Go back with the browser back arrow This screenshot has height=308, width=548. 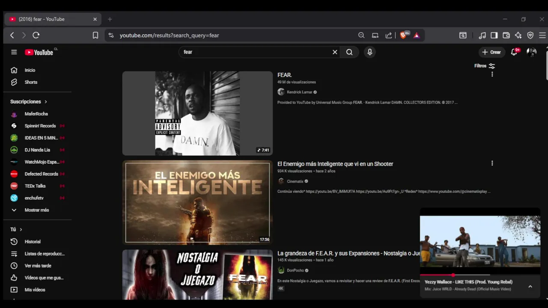pos(12,36)
